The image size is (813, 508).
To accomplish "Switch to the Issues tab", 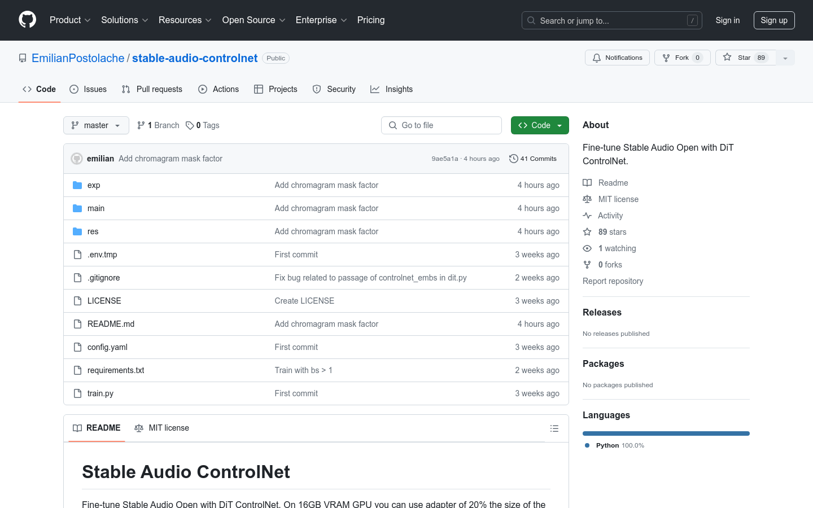I will pyautogui.click(x=88, y=89).
